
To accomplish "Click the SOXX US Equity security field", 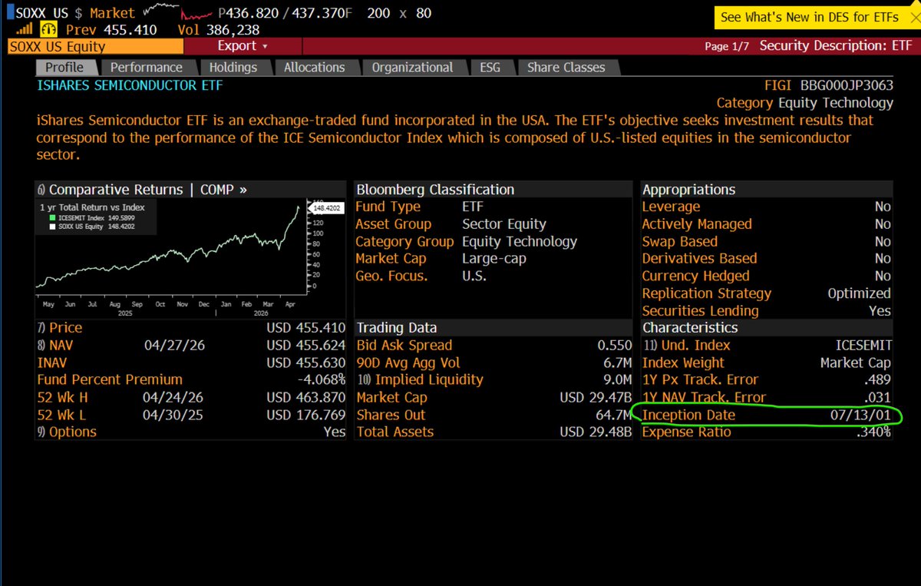I will coord(94,46).
